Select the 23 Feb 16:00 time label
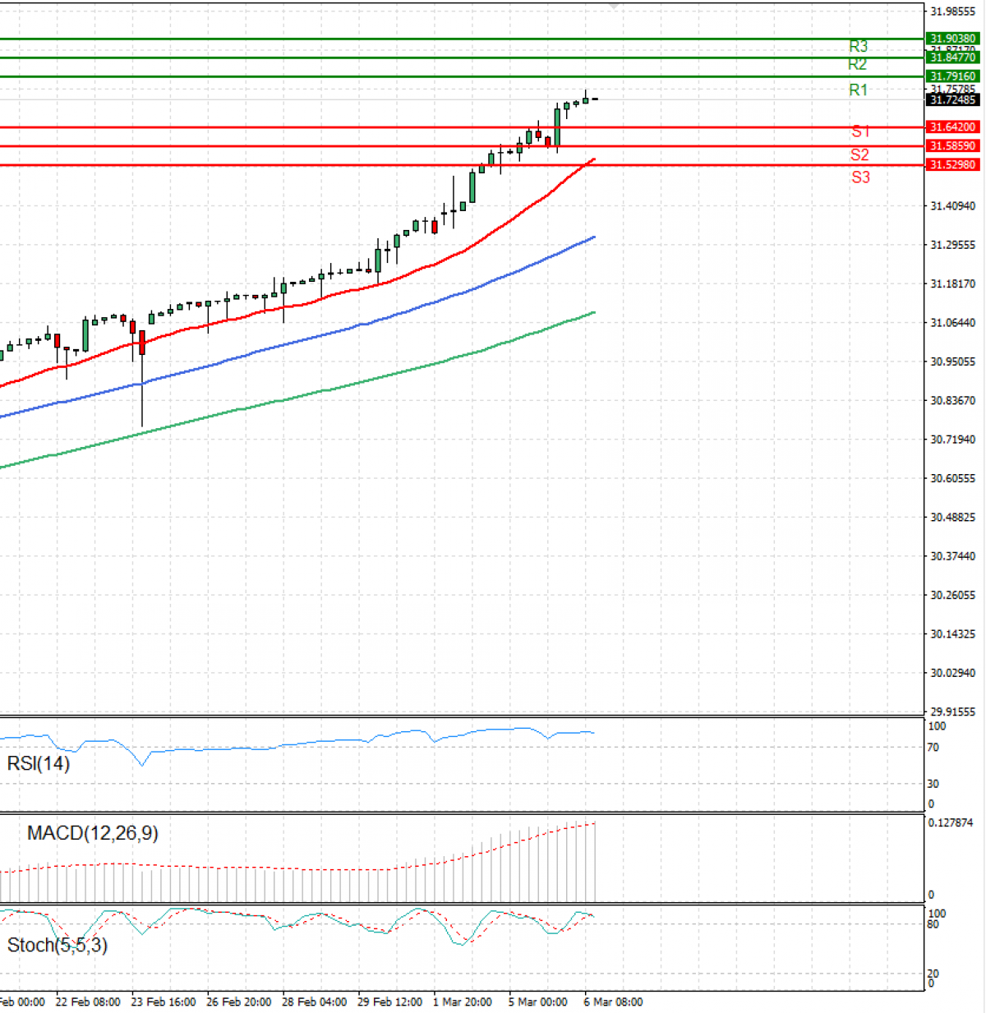This screenshot has height=1013, width=986. [x=163, y=1001]
